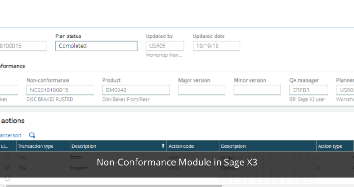Select the Action type column header
This screenshot has width=354, height=187.
point(335,146)
